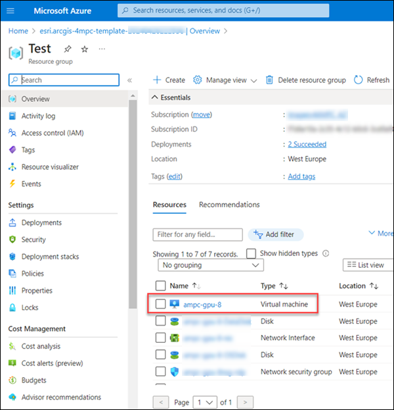
Task: Open the No grouping dropdown
Action: click(x=211, y=265)
